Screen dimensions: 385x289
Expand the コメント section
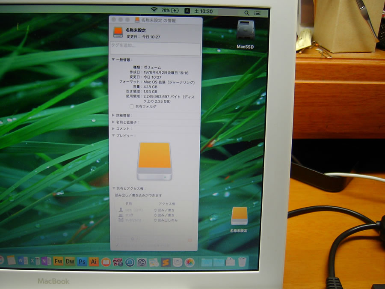click(113, 128)
